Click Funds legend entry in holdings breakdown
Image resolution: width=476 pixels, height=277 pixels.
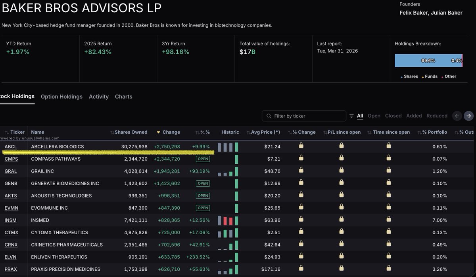(x=430, y=76)
